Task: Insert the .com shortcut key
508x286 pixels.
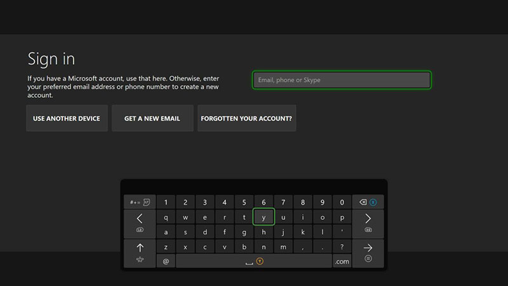Action: point(342,261)
